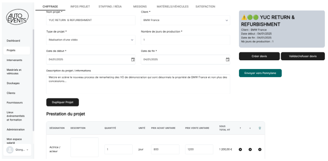This screenshot has width=328, height=161.
Task: Click the 1 200,00 € subtotal value
Action: [x=226, y=149]
